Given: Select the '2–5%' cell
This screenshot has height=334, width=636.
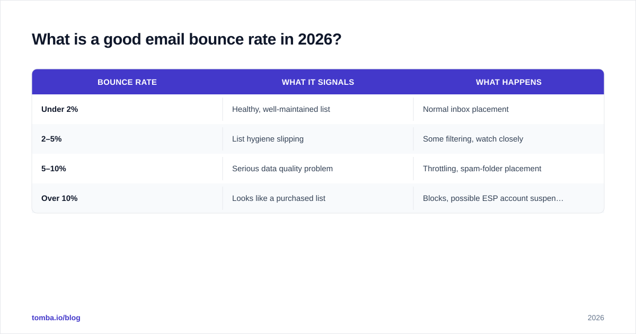Looking at the screenshot, I should pyautogui.click(x=127, y=139).
